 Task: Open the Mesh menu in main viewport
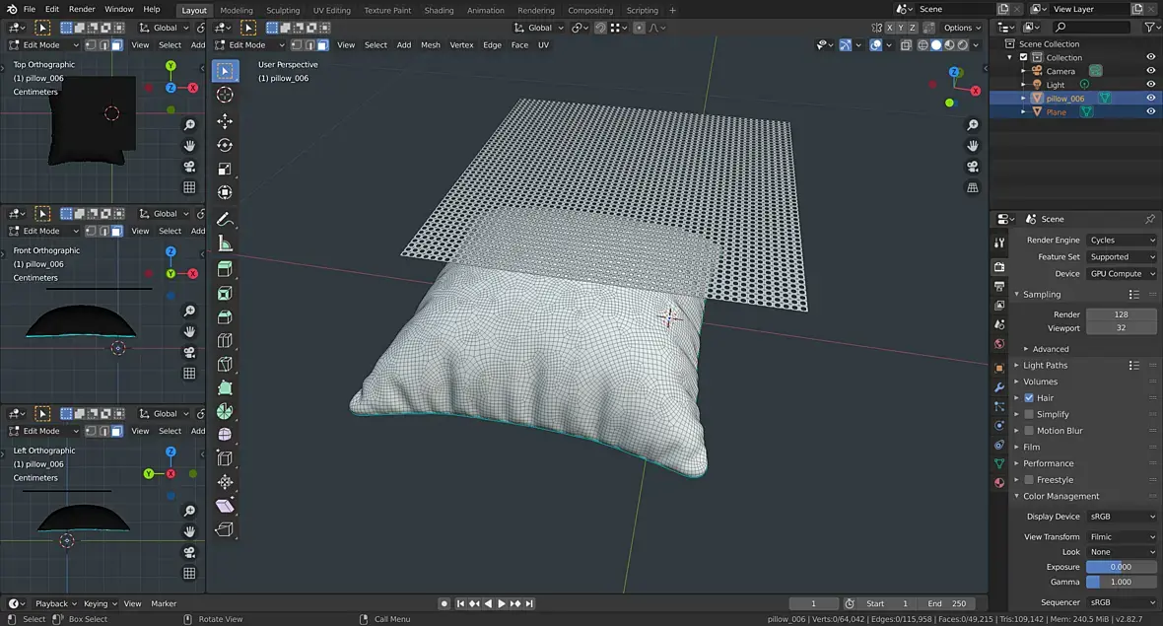(x=430, y=45)
